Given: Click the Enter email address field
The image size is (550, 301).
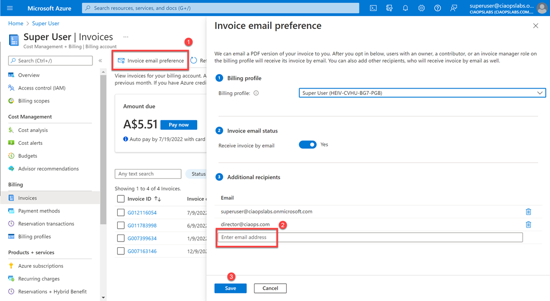Looking at the screenshot, I should (370, 237).
